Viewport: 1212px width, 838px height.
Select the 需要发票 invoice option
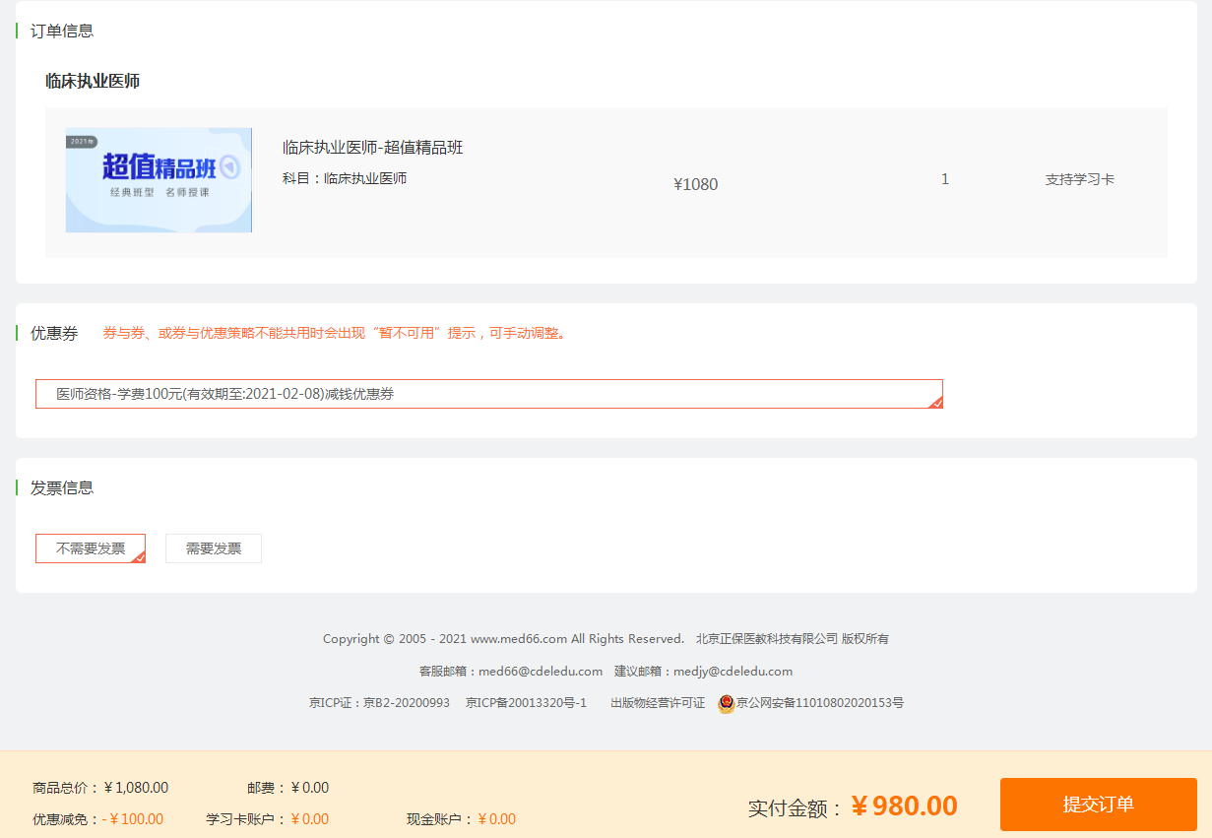point(214,548)
